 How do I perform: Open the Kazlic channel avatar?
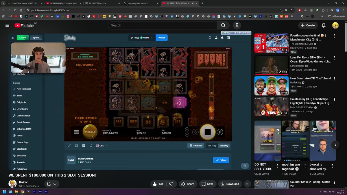12,184
